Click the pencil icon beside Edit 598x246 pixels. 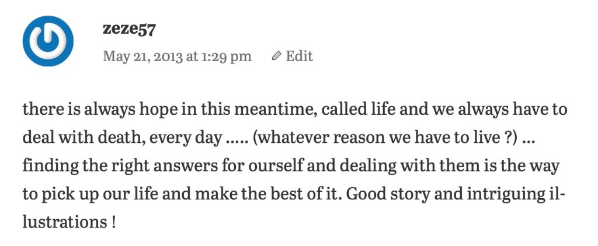click(x=277, y=56)
